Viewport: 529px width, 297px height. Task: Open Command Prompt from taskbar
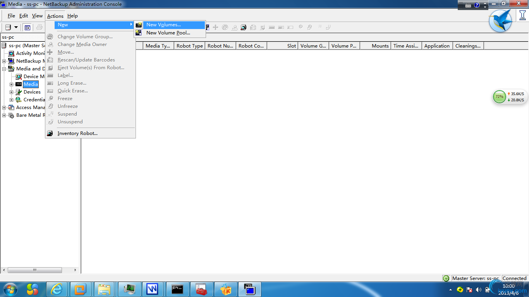coord(177,289)
